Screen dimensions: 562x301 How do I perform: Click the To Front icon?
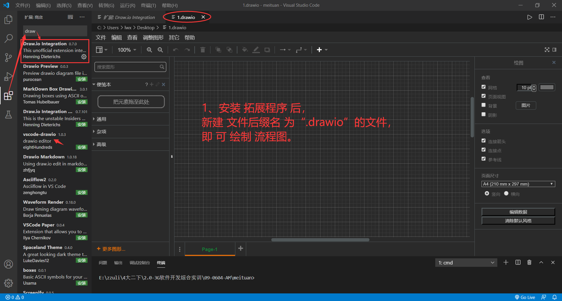218,50
